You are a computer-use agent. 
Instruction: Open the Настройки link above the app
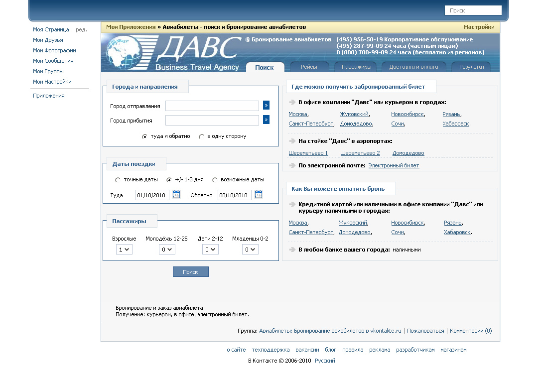(479, 27)
